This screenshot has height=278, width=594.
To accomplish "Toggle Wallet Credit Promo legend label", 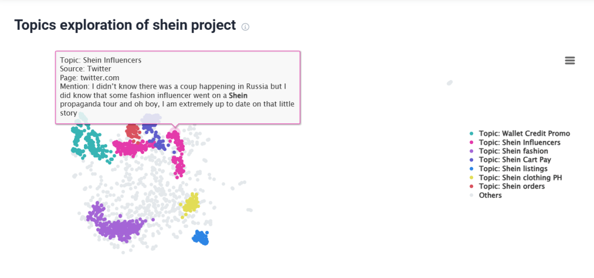I will (x=524, y=134).
